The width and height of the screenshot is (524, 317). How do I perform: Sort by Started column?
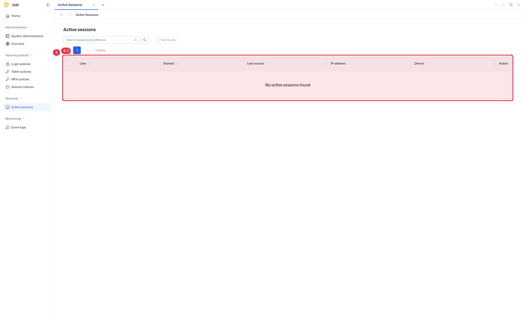pos(177,63)
